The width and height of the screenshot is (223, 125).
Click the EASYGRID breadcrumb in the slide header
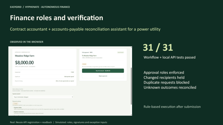[16, 7]
